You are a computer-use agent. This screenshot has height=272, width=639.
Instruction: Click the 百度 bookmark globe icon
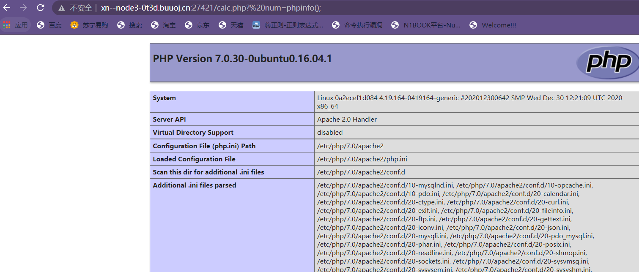coord(41,25)
